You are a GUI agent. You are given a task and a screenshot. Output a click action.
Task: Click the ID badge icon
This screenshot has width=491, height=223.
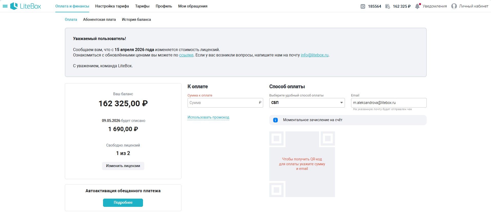tap(363, 6)
